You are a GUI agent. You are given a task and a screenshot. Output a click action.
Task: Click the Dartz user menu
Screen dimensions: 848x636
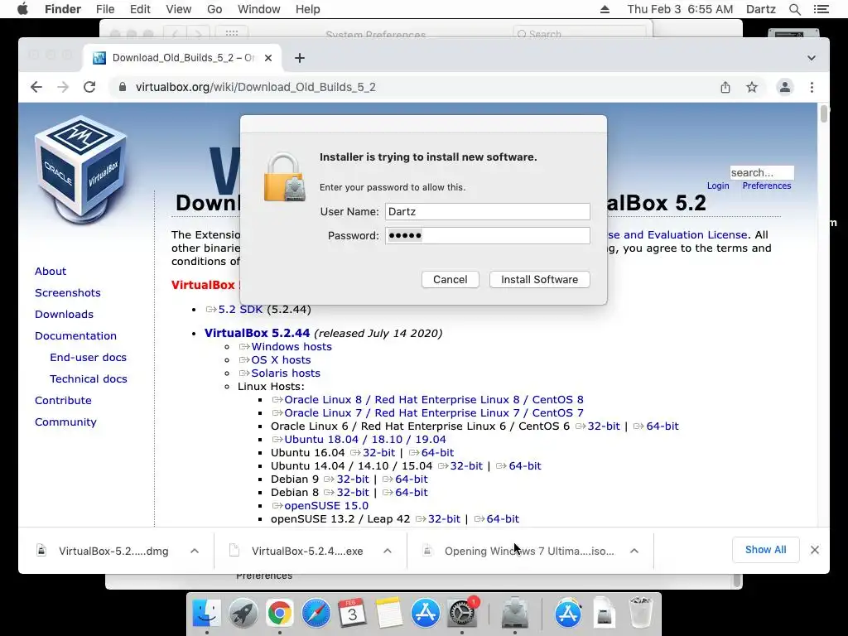(x=761, y=9)
